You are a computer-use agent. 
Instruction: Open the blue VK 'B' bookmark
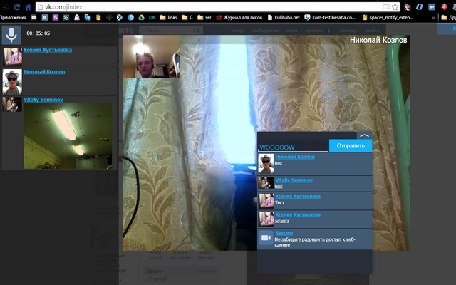click(45, 17)
